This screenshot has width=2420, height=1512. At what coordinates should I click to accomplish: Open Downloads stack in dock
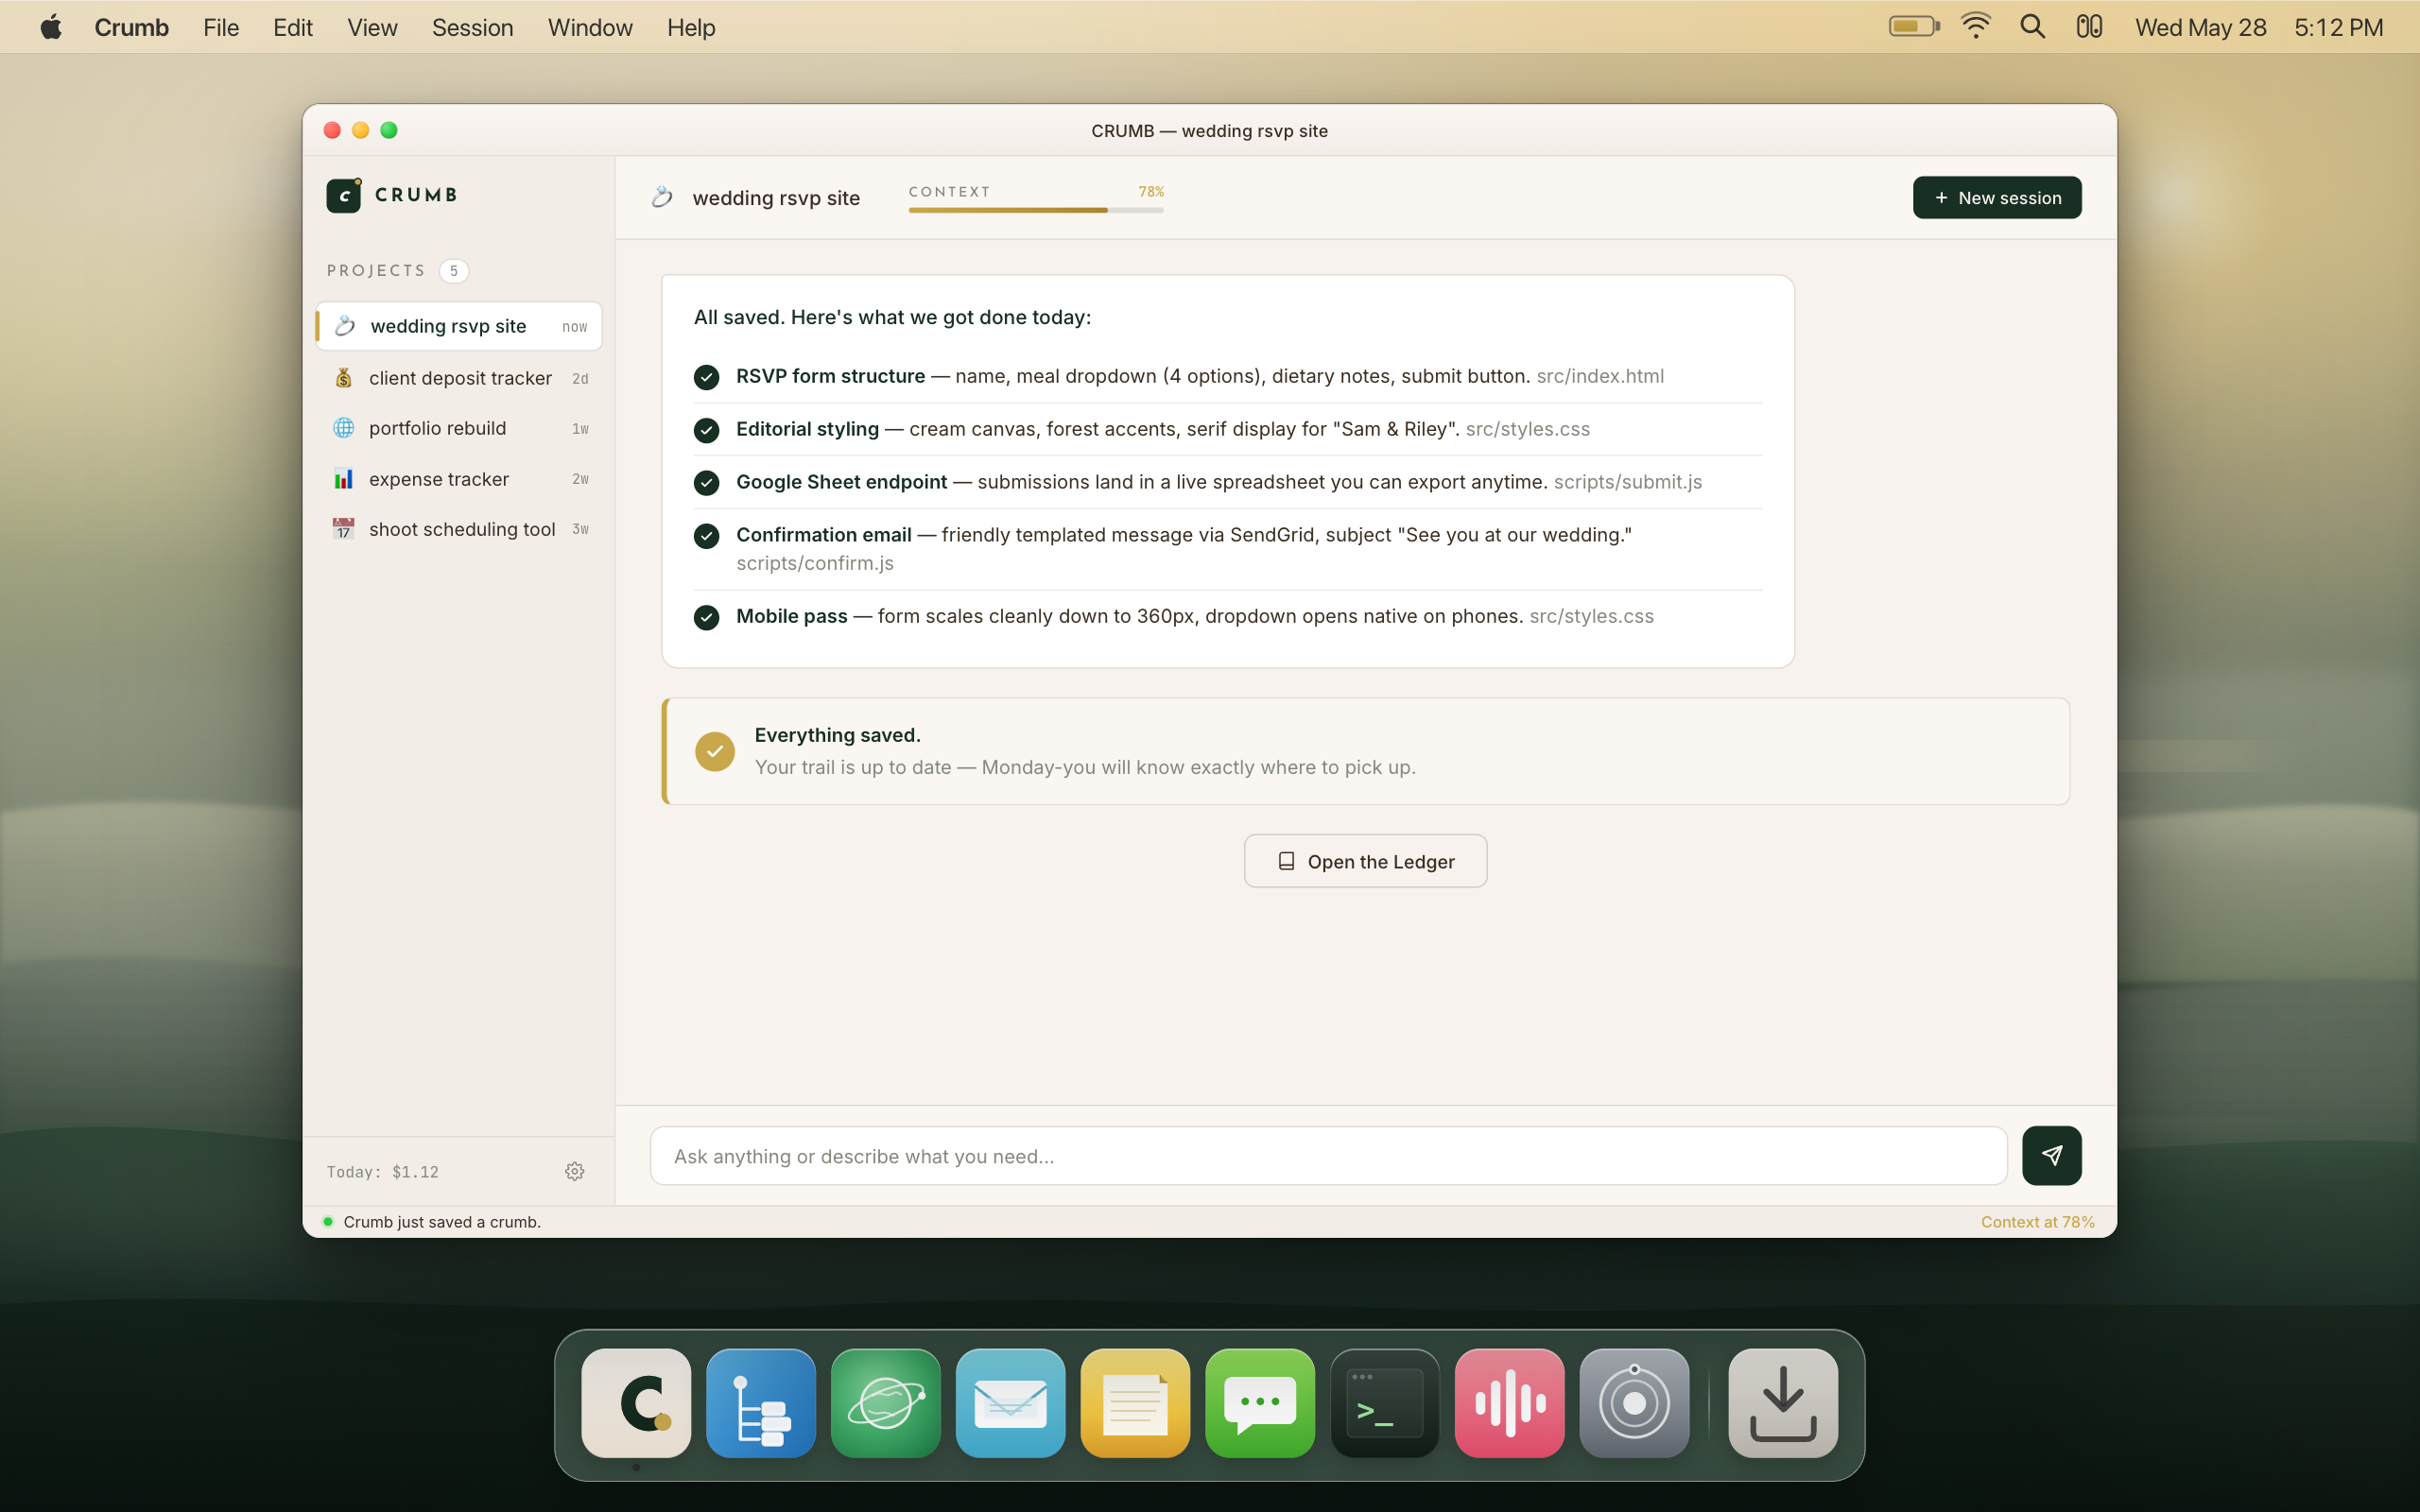click(x=1783, y=1403)
